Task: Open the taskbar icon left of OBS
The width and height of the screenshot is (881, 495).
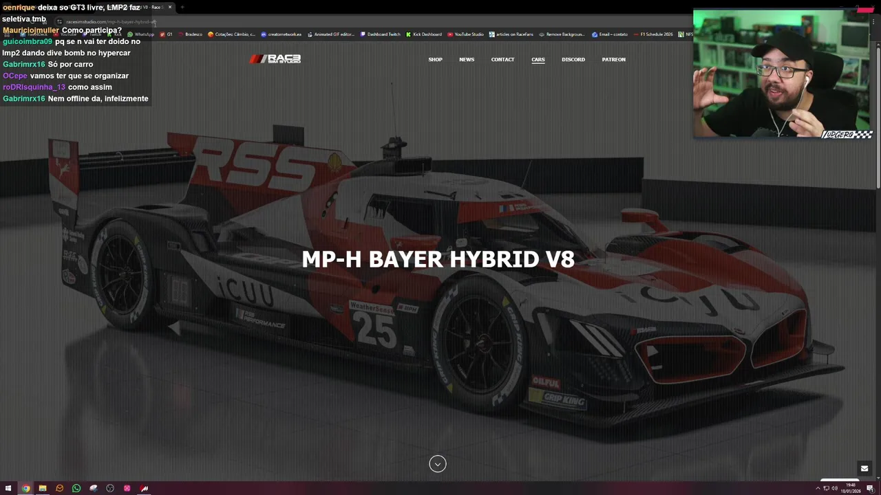Action: (x=93, y=488)
